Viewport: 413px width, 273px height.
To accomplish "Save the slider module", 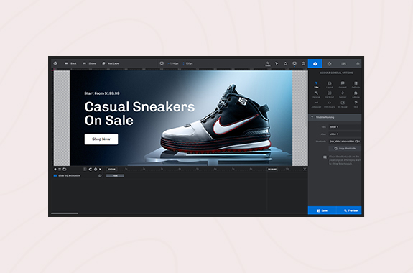I will 322,210.
